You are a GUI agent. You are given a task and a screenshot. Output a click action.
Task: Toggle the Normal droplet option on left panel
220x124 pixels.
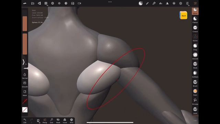click(x=25, y=76)
